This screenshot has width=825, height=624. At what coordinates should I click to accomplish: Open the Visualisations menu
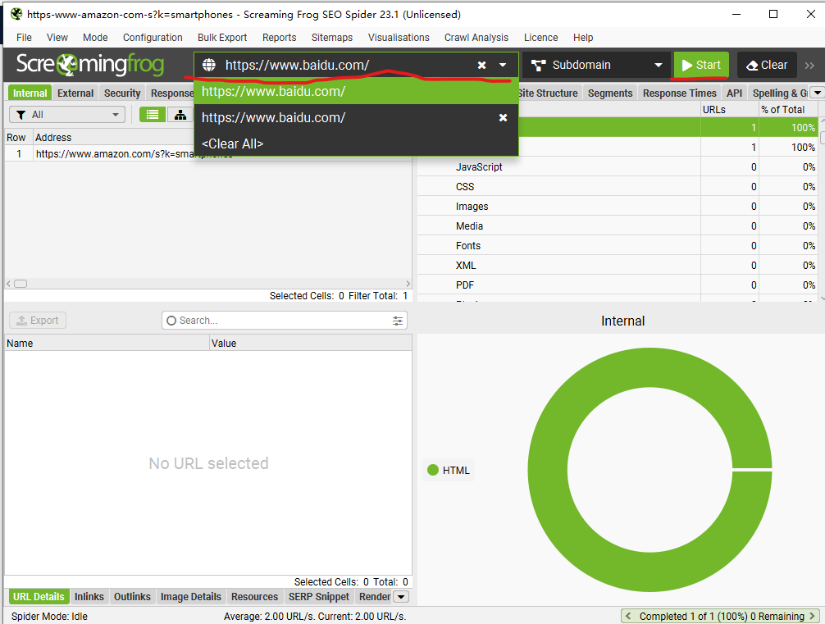(399, 38)
